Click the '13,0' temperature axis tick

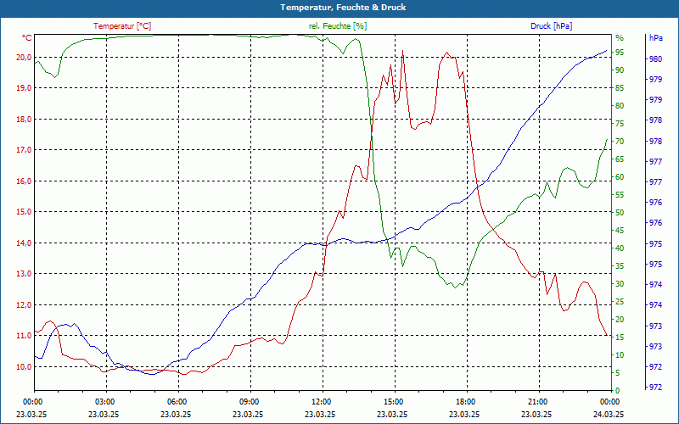click(x=24, y=274)
